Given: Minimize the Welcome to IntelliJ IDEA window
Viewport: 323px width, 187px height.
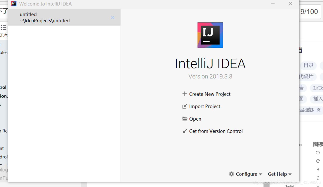Looking at the screenshot, I should (x=273, y=4).
